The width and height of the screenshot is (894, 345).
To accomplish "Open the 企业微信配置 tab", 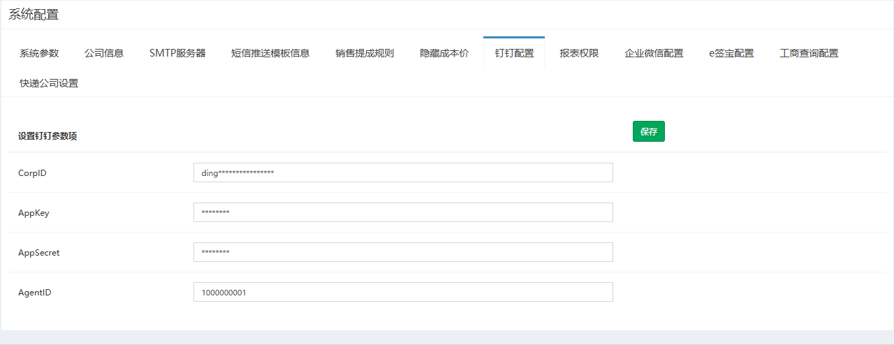I will pos(654,53).
